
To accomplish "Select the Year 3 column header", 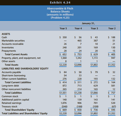I will (x=94, y=28).
